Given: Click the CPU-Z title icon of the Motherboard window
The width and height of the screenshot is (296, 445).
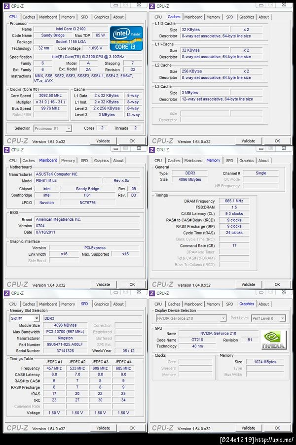Looking at the screenshot, I should [7, 149].
